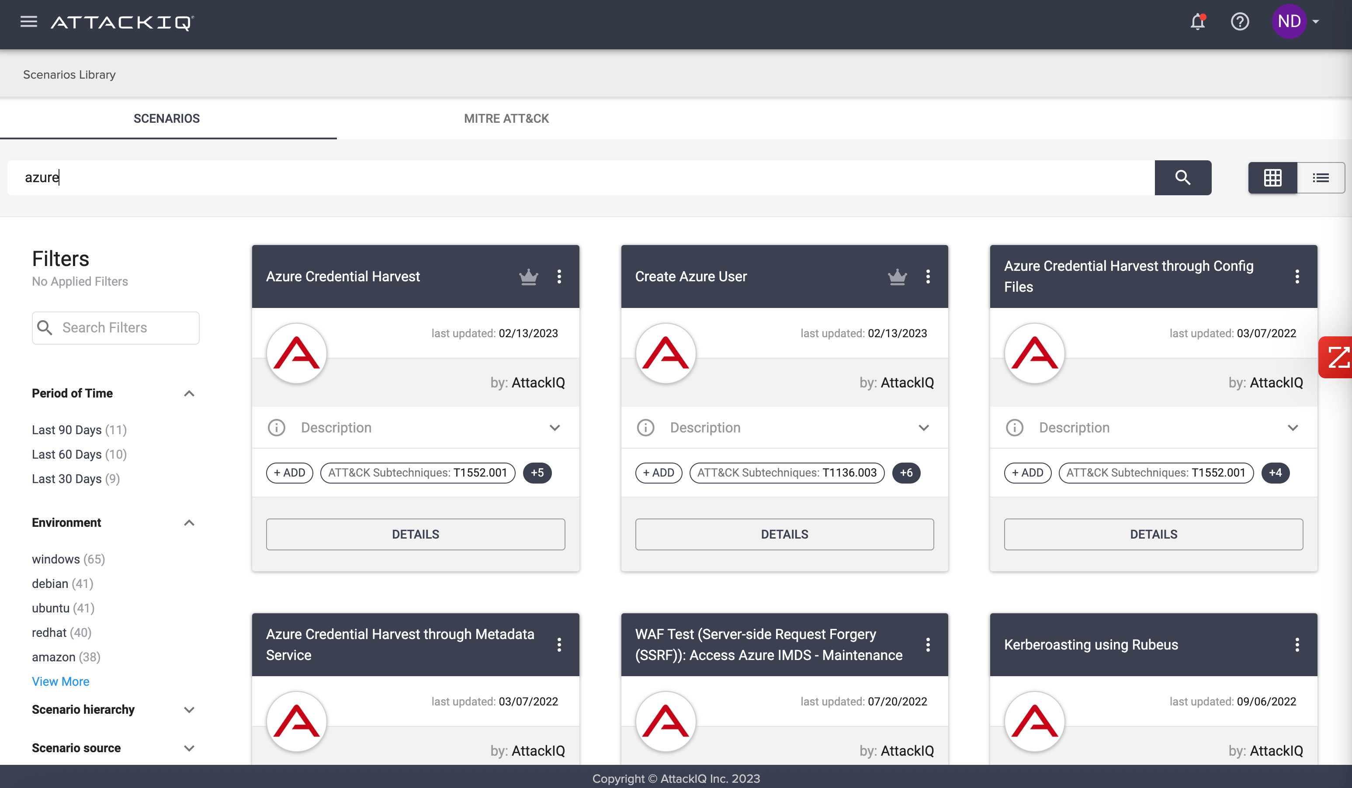Click crown icon on Azure Credential Harvest

(528, 277)
